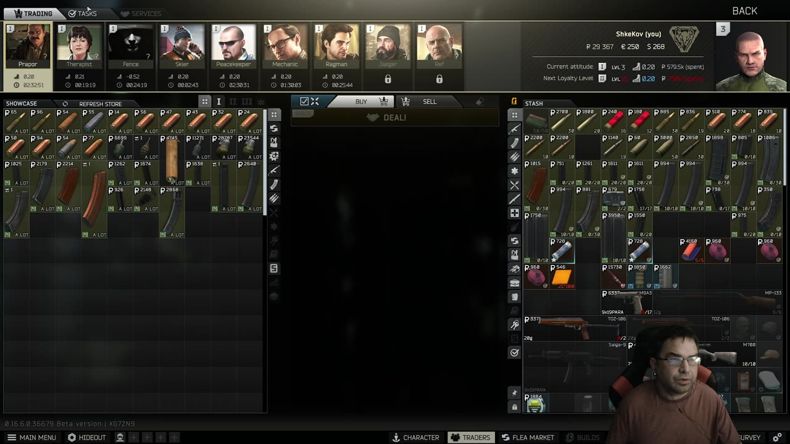Select trader Therapist portrait
790x444 pixels.
(x=79, y=46)
